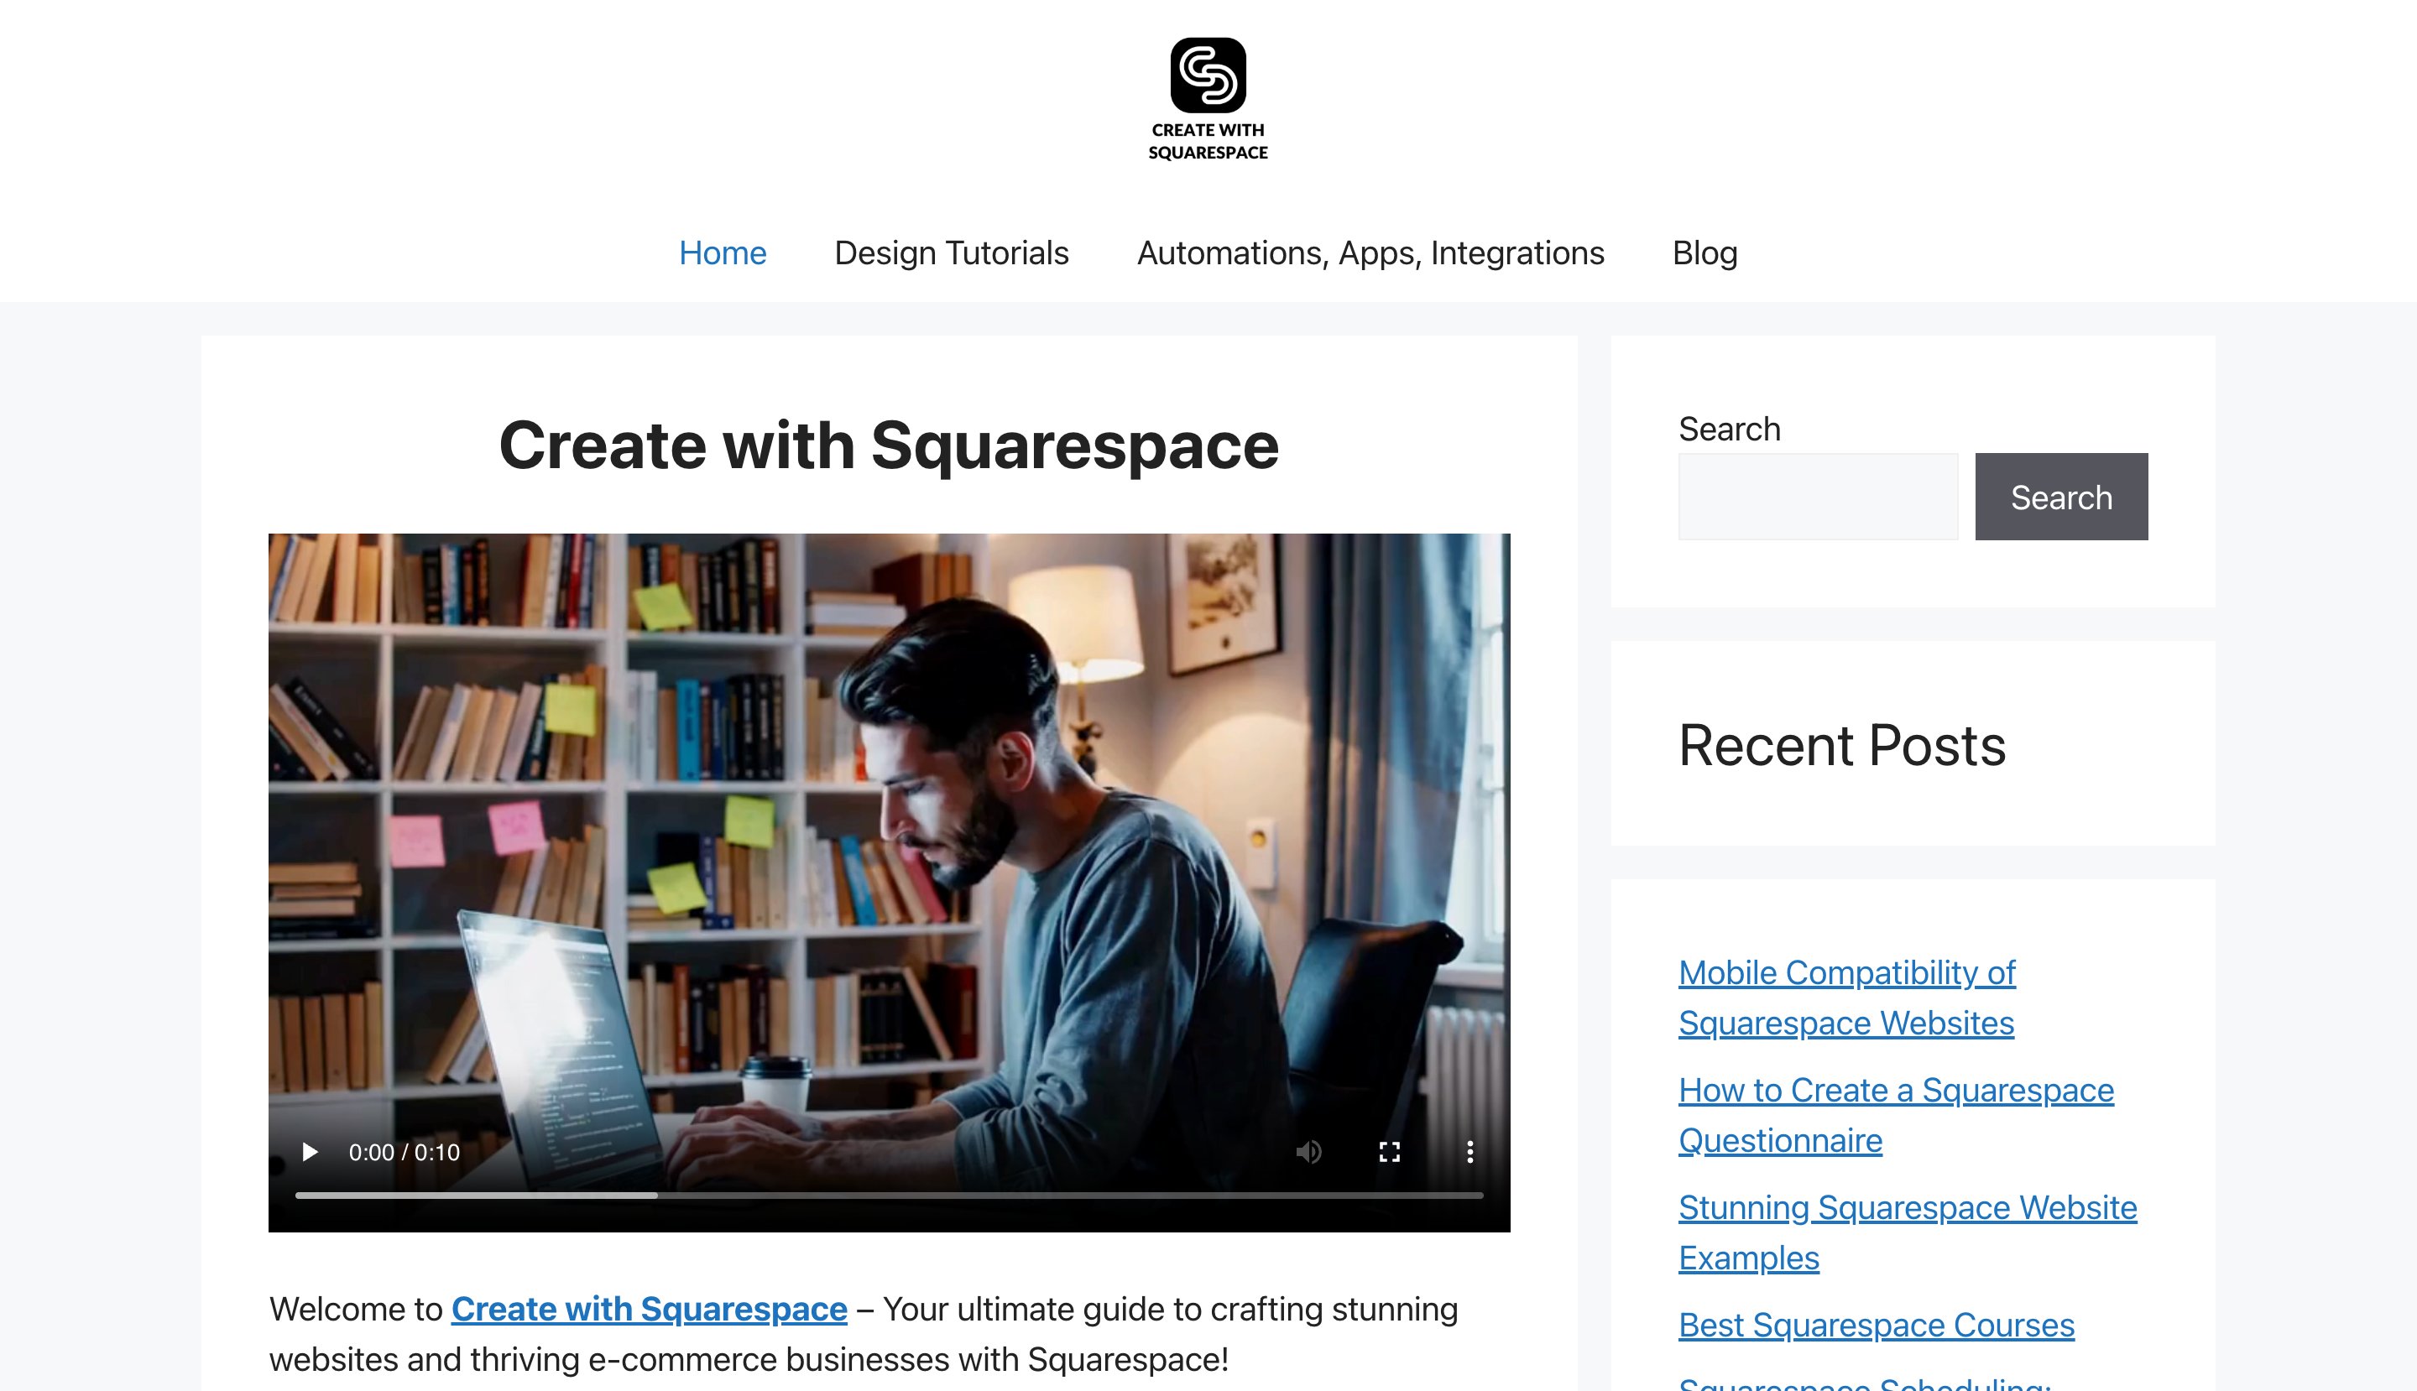Visit the Blog section
The width and height of the screenshot is (2417, 1391).
click(x=1705, y=253)
